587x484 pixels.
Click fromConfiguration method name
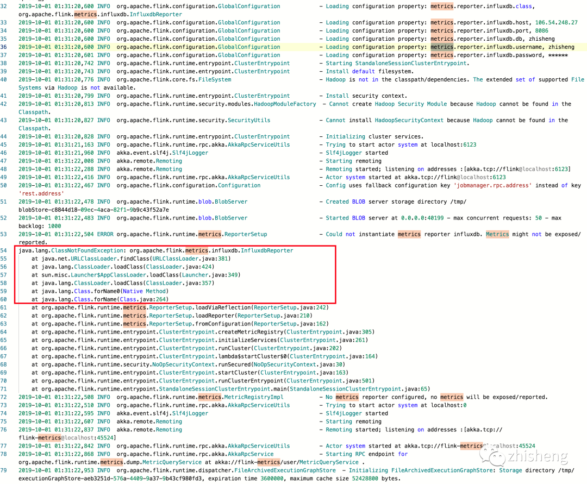click(x=223, y=324)
